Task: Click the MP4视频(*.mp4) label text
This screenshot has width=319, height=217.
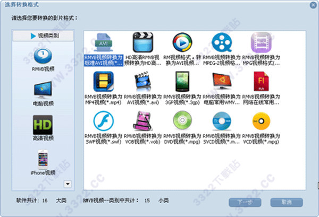Action: 103,102
